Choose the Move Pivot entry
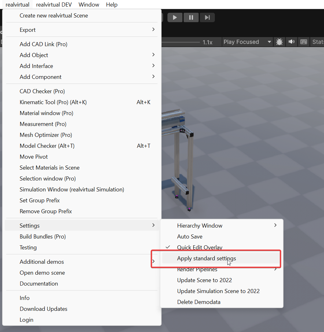This screenshot has width=324, height=332. [x=82, y=157]
